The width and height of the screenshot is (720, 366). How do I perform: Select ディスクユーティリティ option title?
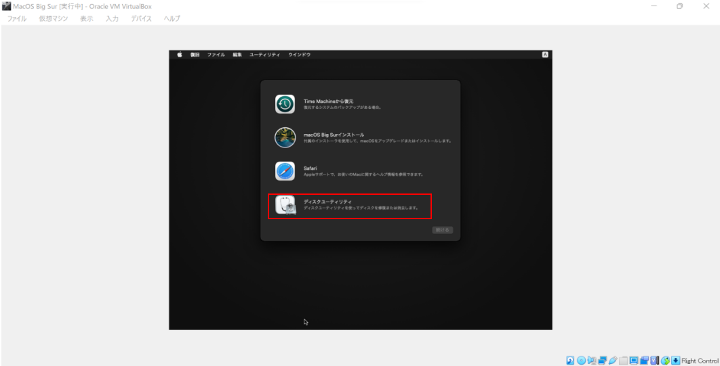point(327,202)
